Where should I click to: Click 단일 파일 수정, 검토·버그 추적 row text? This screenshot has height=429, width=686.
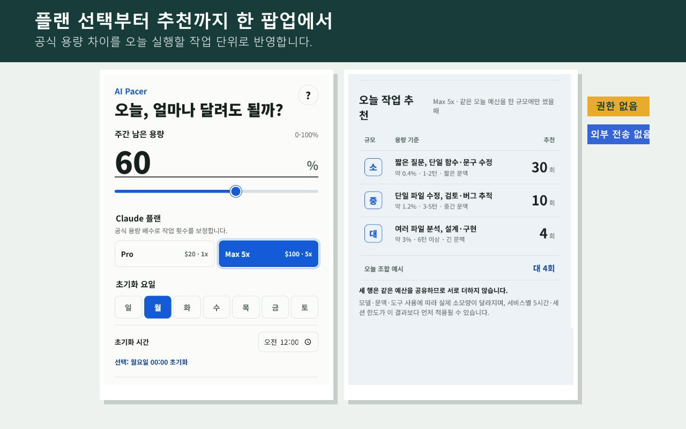[x=443, y=196]
